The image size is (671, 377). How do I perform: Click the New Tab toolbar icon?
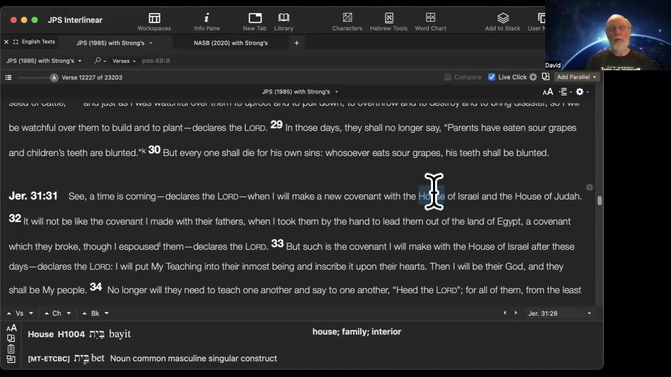click(x=255, y=22)
